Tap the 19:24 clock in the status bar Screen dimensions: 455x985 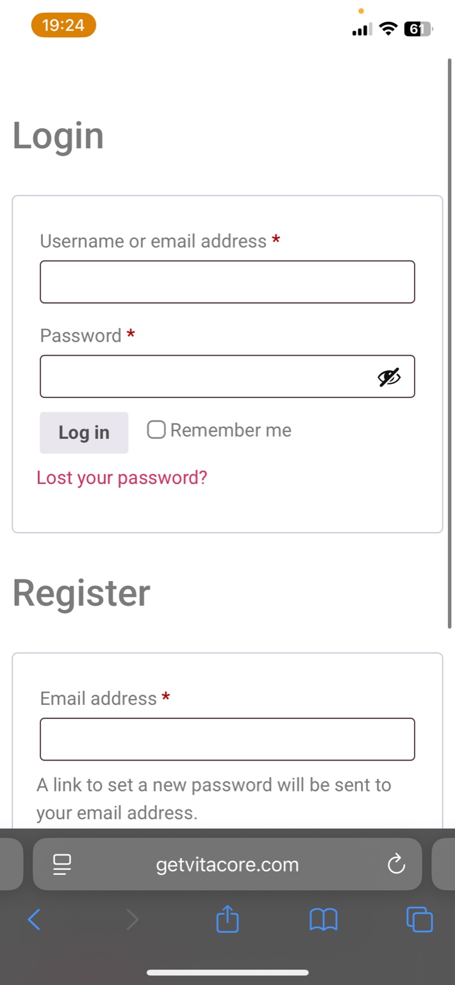(63, 26)
